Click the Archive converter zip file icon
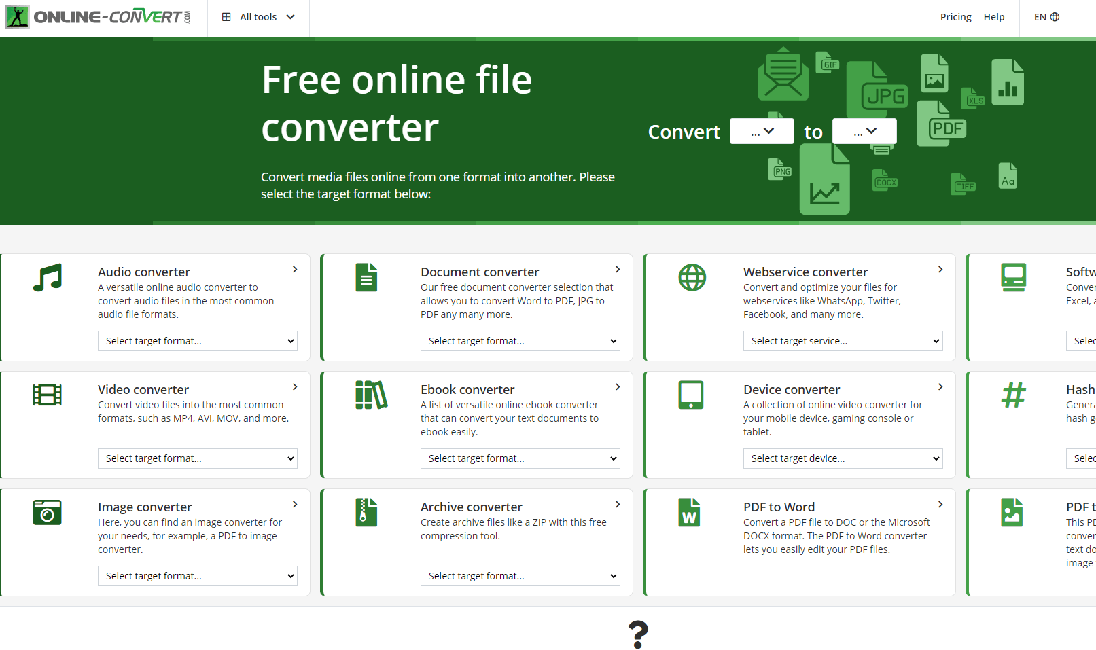The width and height of the screenshot is (1096, 650). pyautogui.click(x=366, y=512)
